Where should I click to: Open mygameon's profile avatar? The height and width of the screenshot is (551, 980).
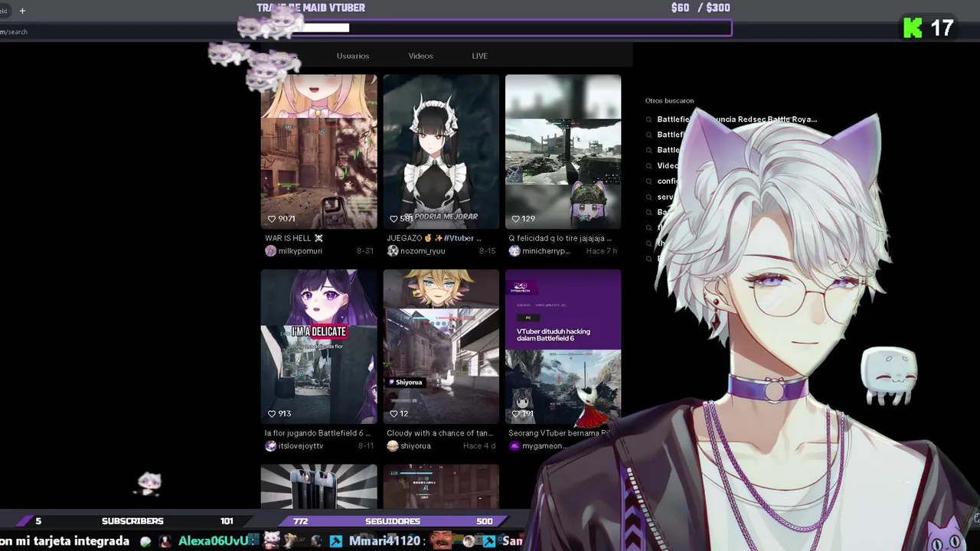point(514,446)
